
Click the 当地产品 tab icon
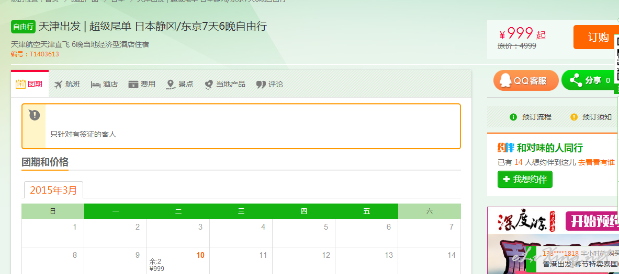coord(209,85)
